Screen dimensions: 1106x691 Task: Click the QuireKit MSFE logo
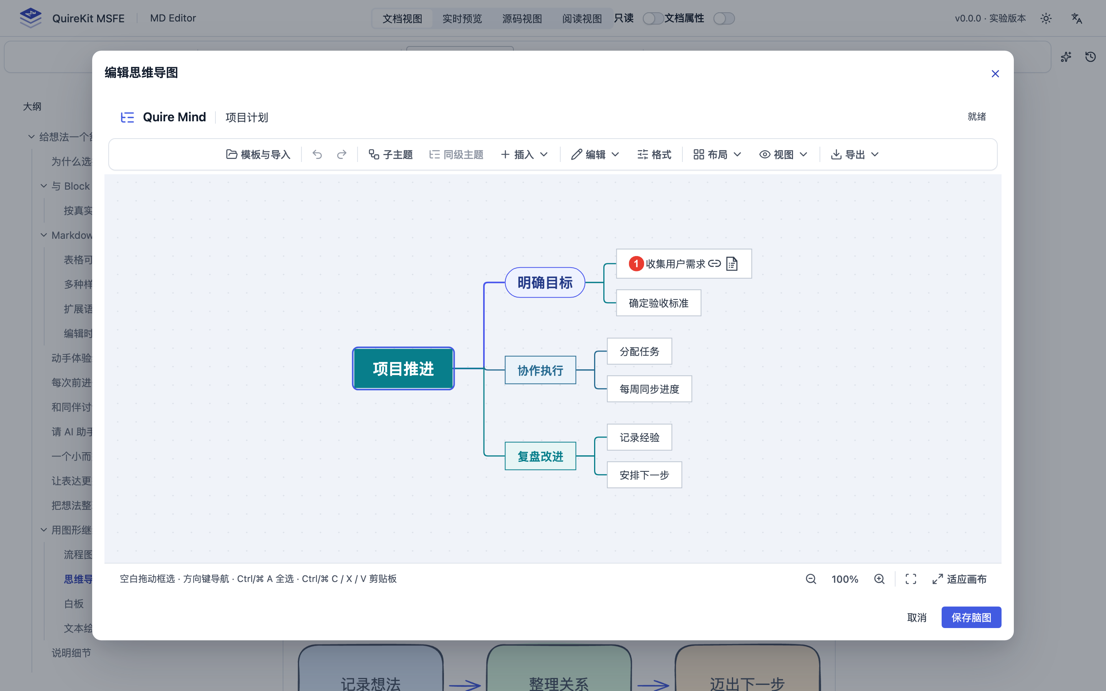click(x=31, y=18)
